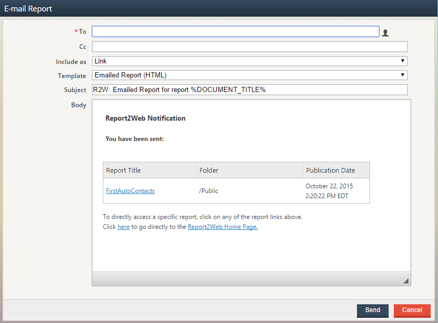438x323 pixels.
Task: Open the Include as dropdown
Action: 249,61
